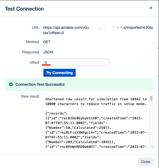Grab the raw result textarea resize handle

pos(151,146)
